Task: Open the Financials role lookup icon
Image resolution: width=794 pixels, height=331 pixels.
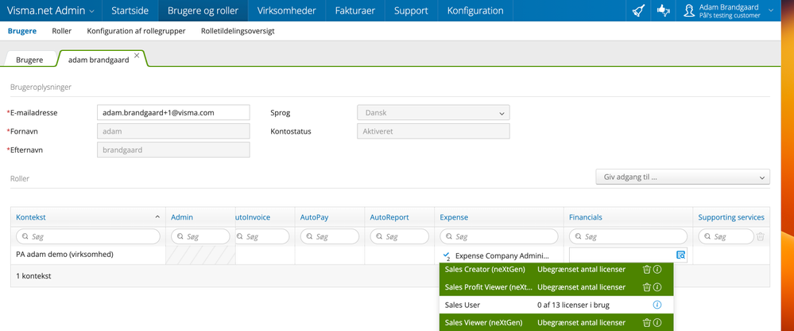Action: click(680, 255)
